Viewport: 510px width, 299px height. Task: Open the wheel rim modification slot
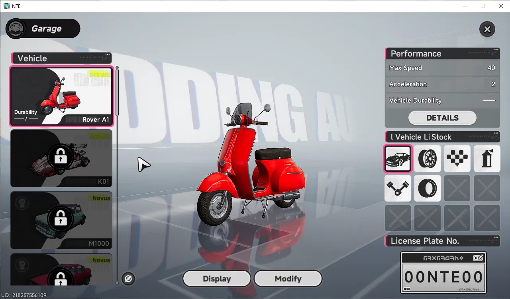tap(428, 158)
